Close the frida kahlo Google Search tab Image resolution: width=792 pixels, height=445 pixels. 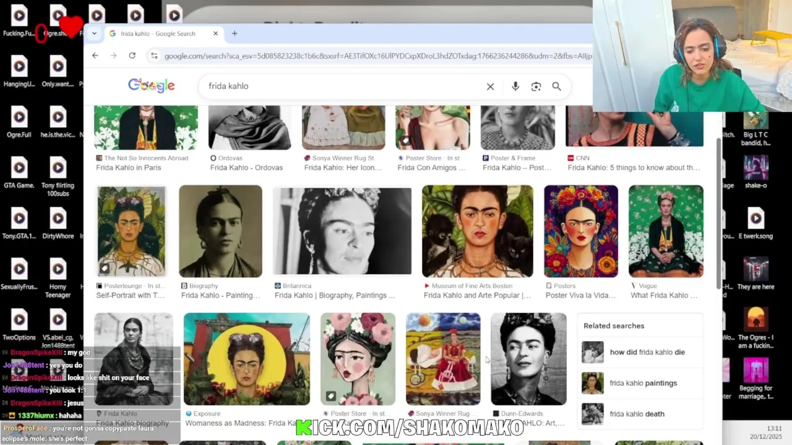(215, 33)
